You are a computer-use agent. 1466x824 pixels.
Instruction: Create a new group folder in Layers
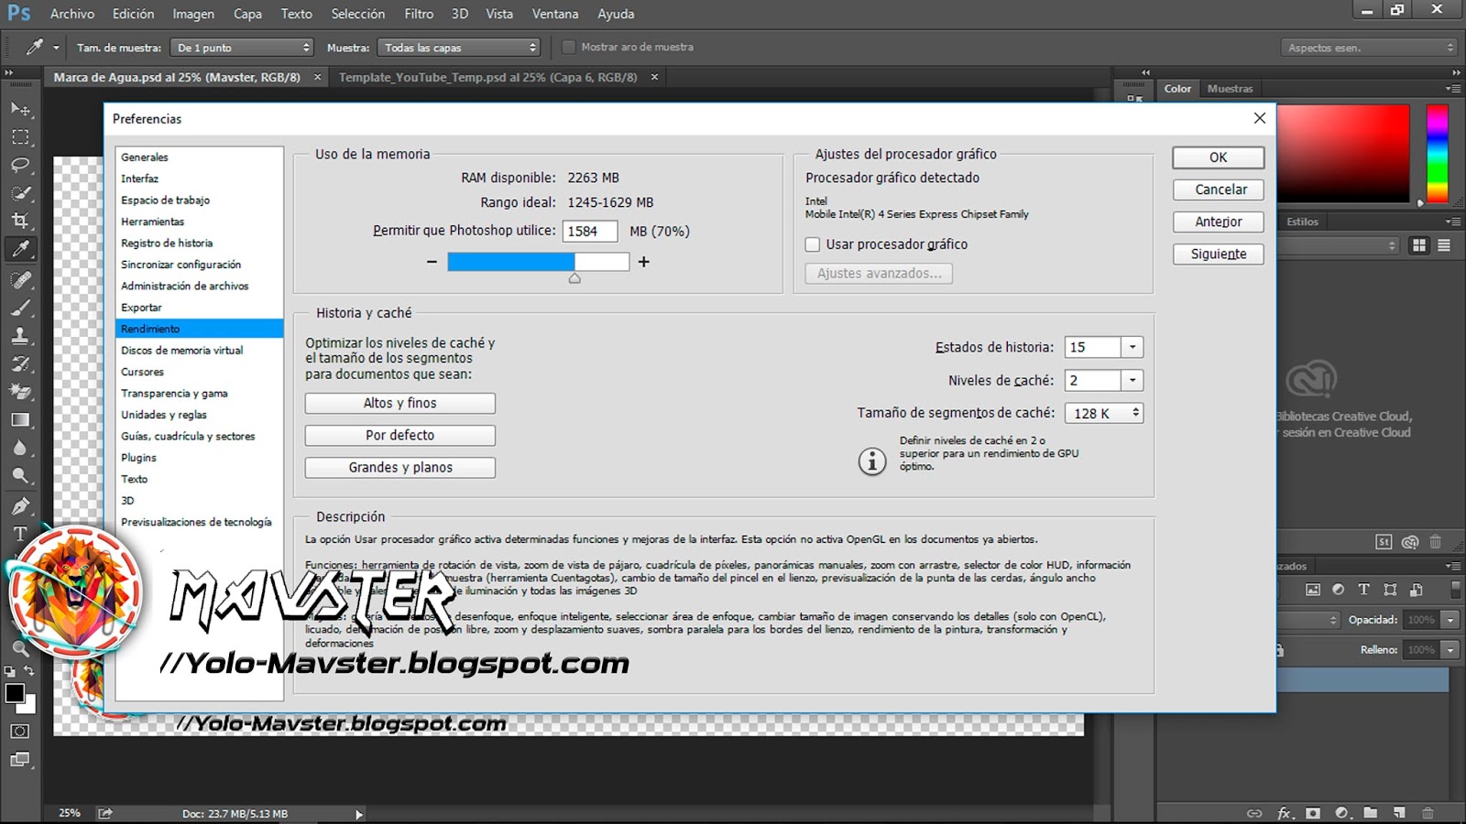click(1371, 813)
